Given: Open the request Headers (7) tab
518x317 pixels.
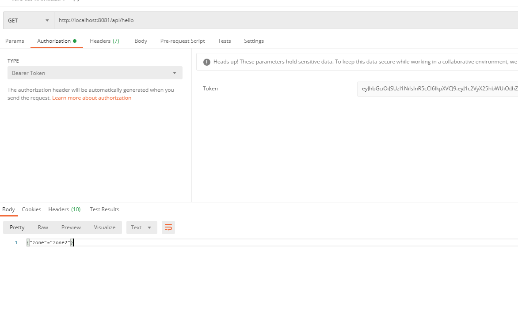Looking at the screenshot, I should click(x=104, y=41).
